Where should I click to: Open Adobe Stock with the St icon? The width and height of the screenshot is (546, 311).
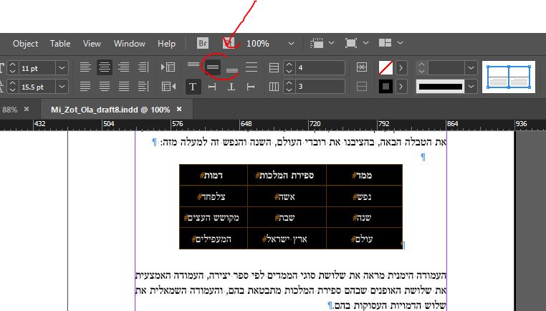pyautogui.click(x=228, y=43)
